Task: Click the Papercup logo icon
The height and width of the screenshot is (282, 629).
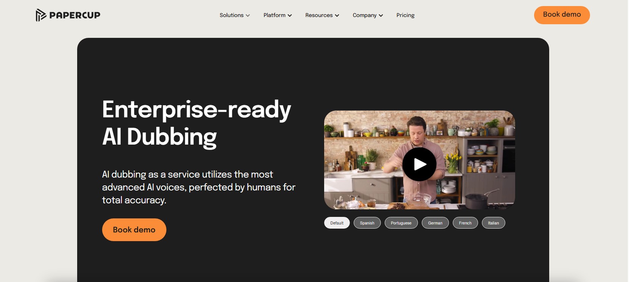Action: coord(41,15)
